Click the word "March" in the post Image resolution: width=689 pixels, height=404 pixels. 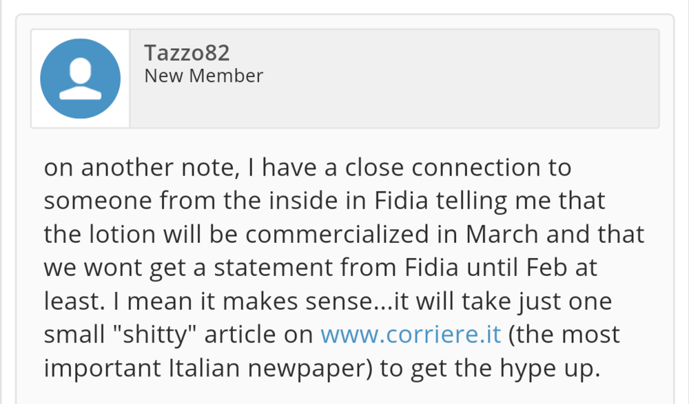503,234
